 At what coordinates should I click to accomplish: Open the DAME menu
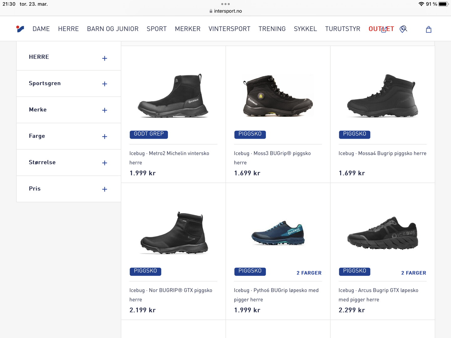click(41, 29)
